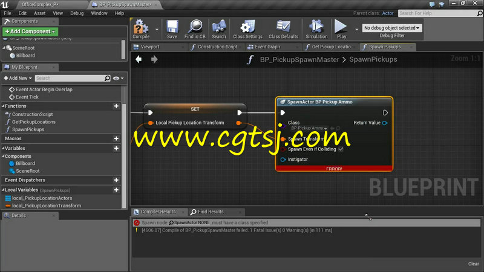Click BP_PickupSpawnMaster breadcrumb
The height and width of the screenshot is (272, 484).
pyautogui.click(x=299, y=59)
